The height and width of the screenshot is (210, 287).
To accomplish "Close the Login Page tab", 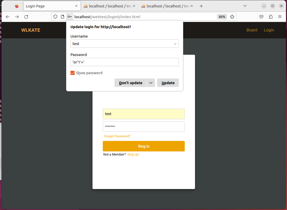I will pos(76,6).
